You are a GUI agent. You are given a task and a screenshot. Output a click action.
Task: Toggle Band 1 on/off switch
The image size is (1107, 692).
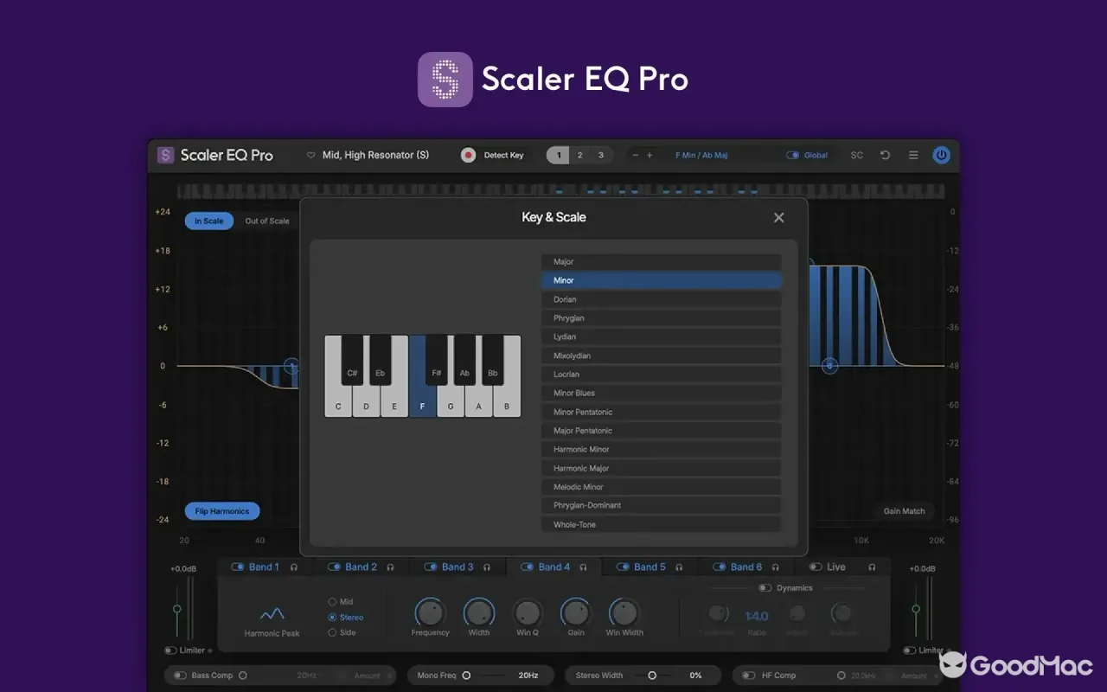[x=238, y=567]
